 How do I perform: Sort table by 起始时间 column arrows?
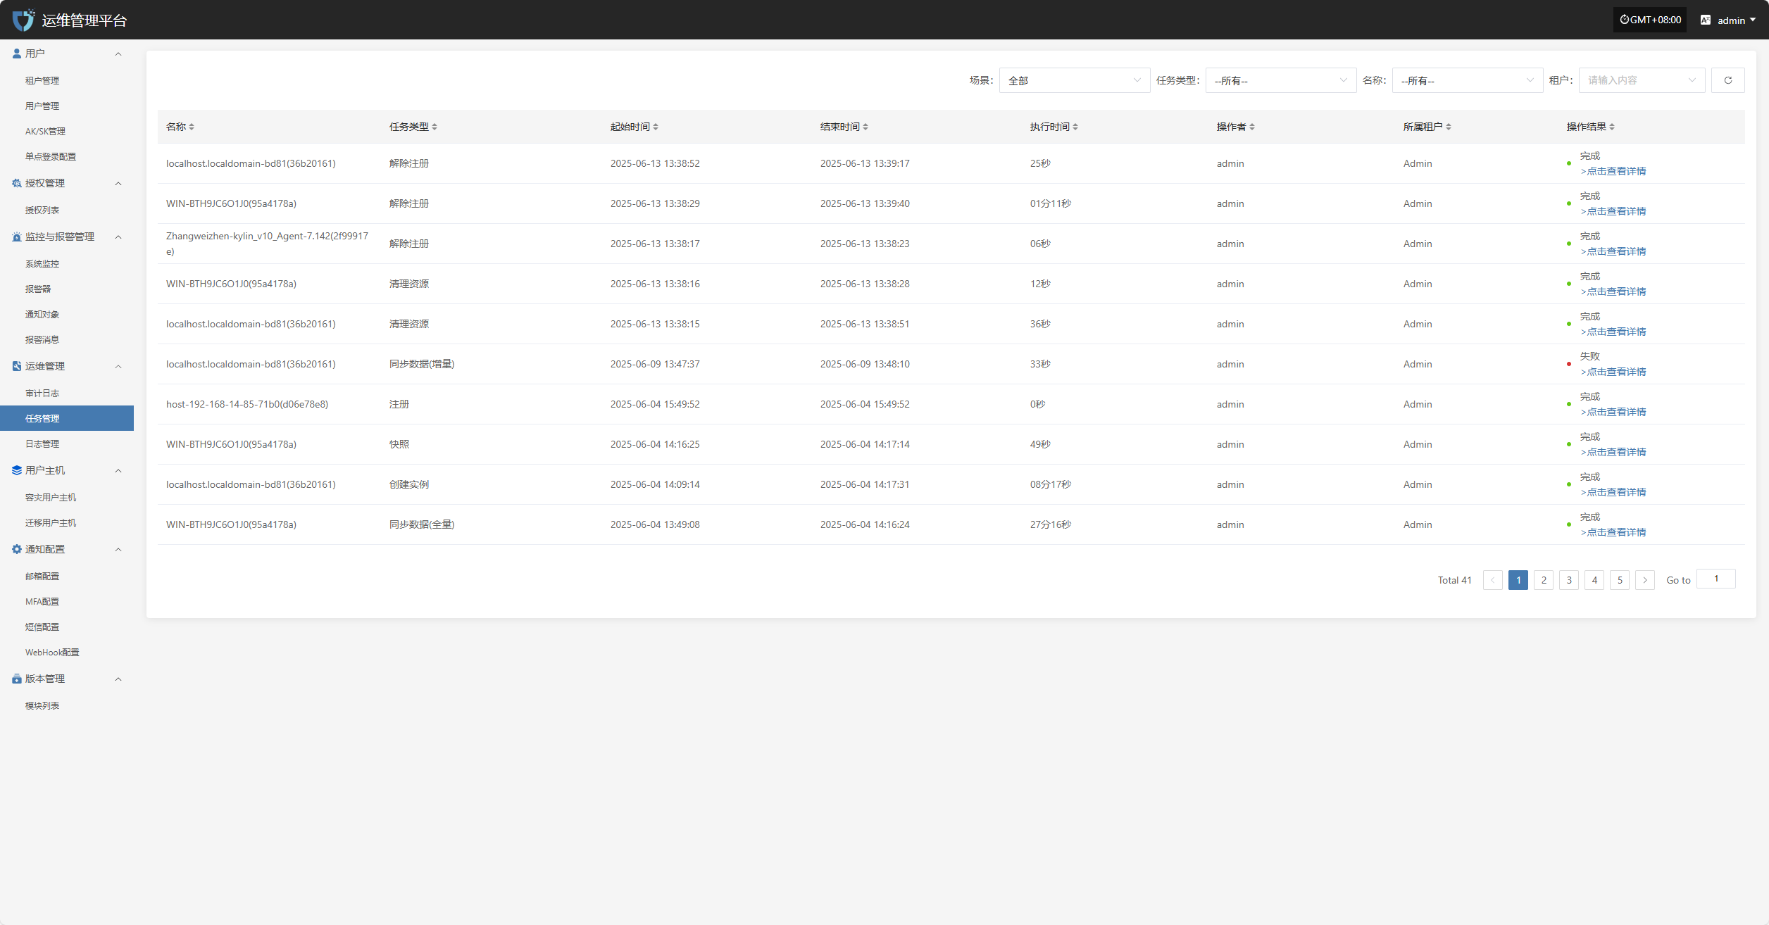click(x=656, y=127)
